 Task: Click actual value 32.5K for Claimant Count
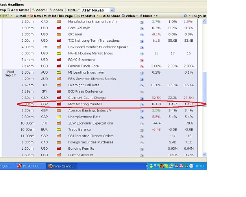coord(156,98)
